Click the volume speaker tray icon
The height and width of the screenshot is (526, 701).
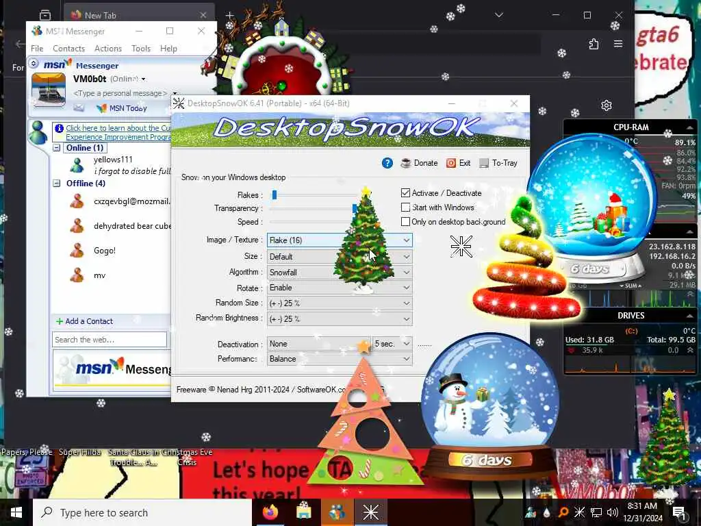point(613,512)
